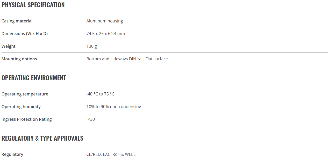Click the 130 g weight value
The height and width of the screenshot is (161, 329).
coord(92,46)
